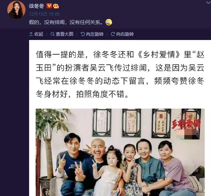Click the orange V verification badge
211x196 pixels.
(49, 6)
